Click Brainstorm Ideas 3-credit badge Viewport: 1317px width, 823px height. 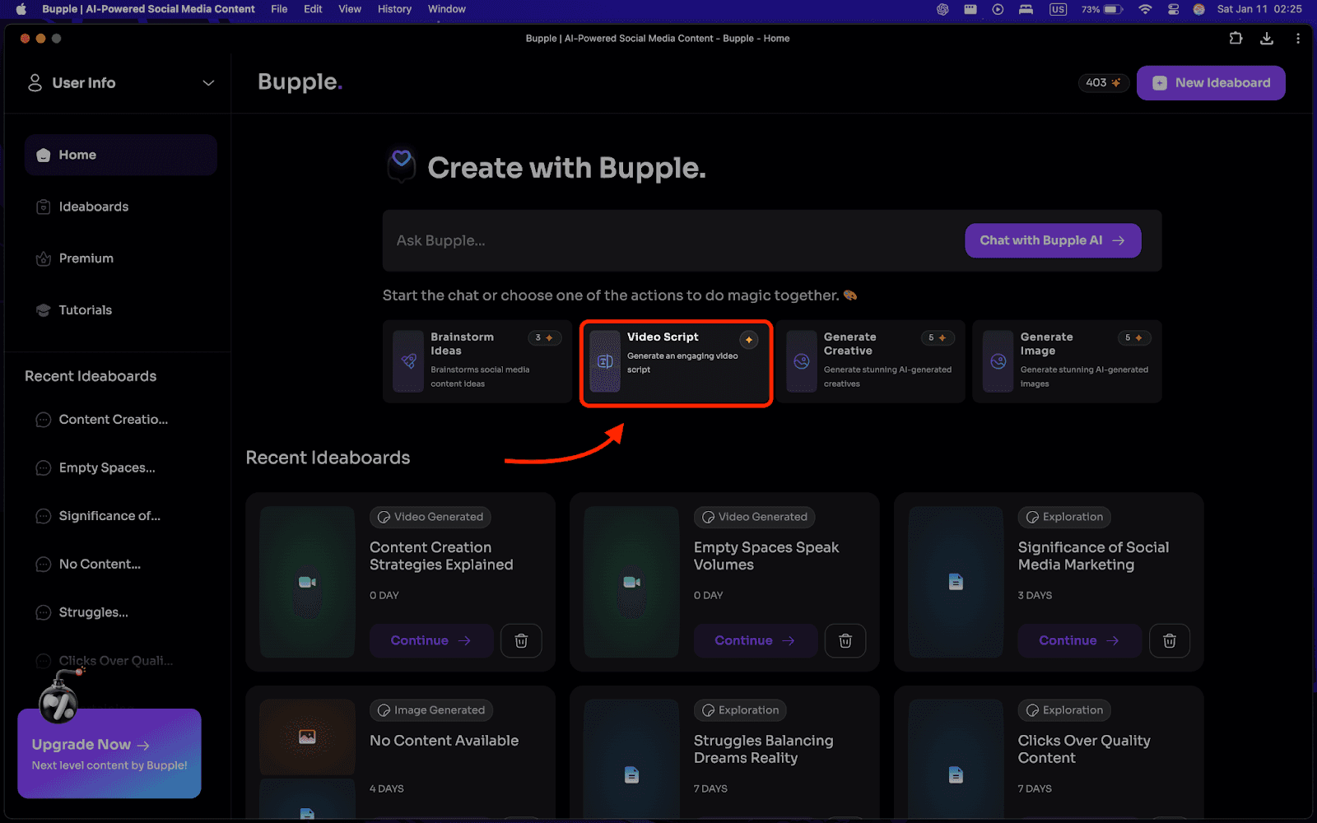click(545, 337)
